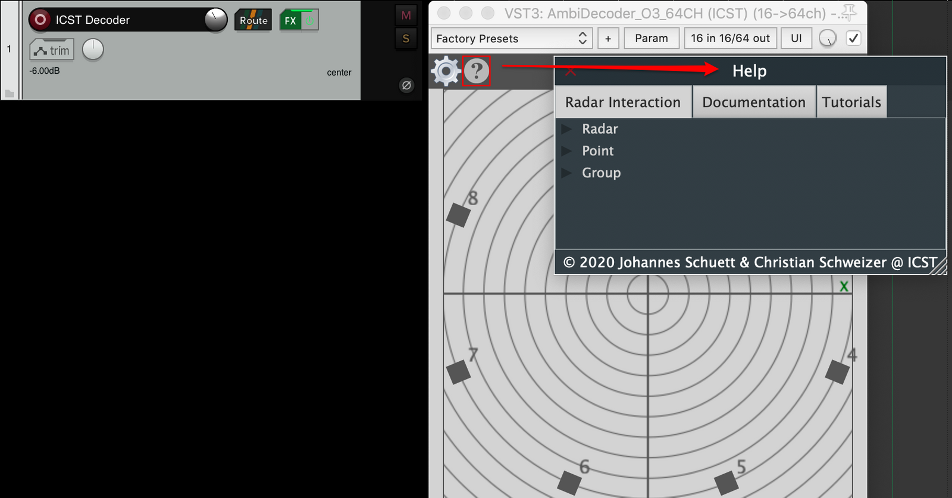Switch to the Documentation tab
Image resolution: width=952 pixels, height=498 pixels.
pyautogui.click(x=754, y=102)
